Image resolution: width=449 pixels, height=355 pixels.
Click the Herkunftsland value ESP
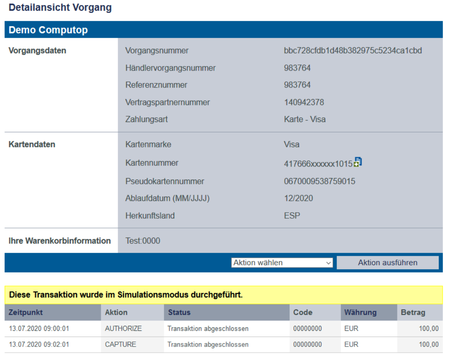tap(292, 215)
